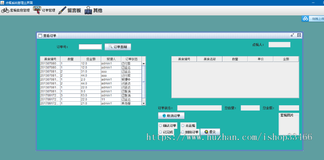Click the 总金额 column header
The width and height of the screenshot is (324, 160).
click(91, 59)
